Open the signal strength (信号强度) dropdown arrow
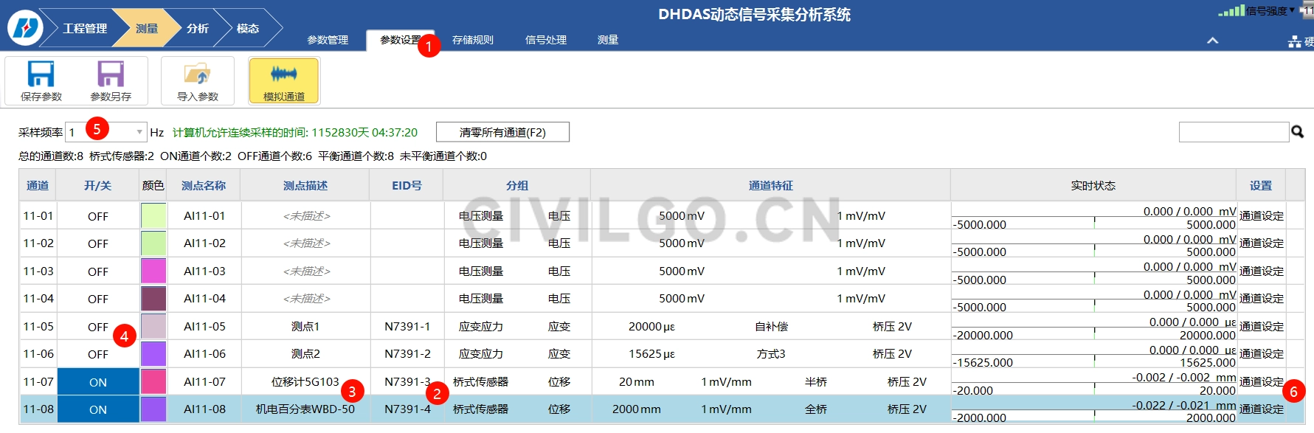This screenshot has height=433, width=1314. (x=1292, y=10)
